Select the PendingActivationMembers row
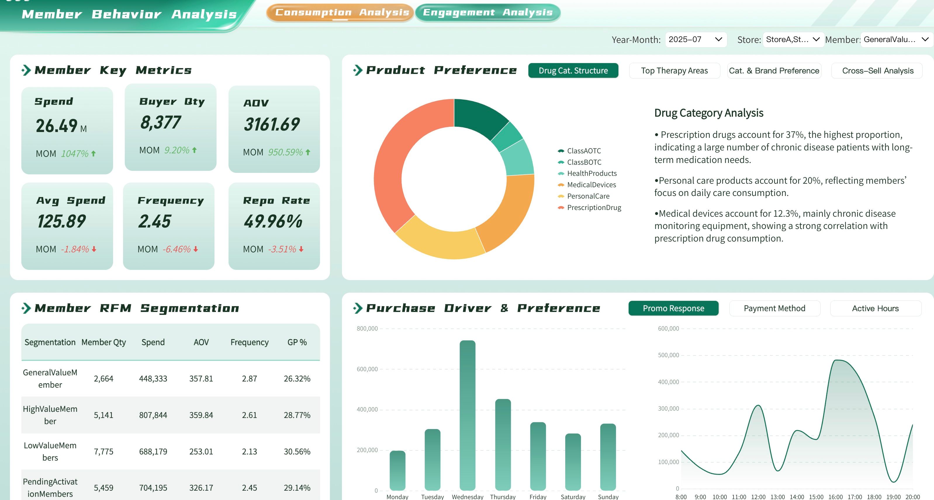934x500 pixels. coord(171,485)
